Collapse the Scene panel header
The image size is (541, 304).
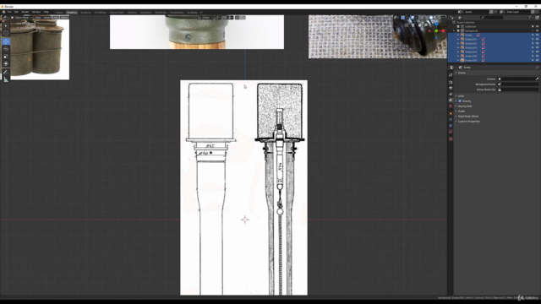[461, 73]
